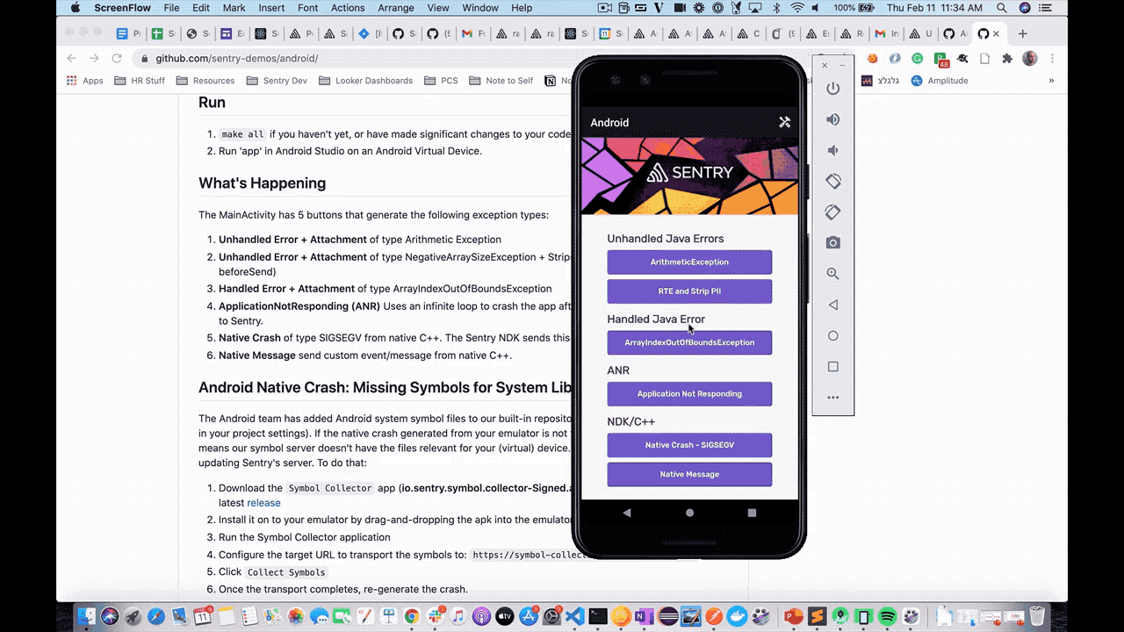
Task: Tap the Application Not Responding button
Action: 689,394
